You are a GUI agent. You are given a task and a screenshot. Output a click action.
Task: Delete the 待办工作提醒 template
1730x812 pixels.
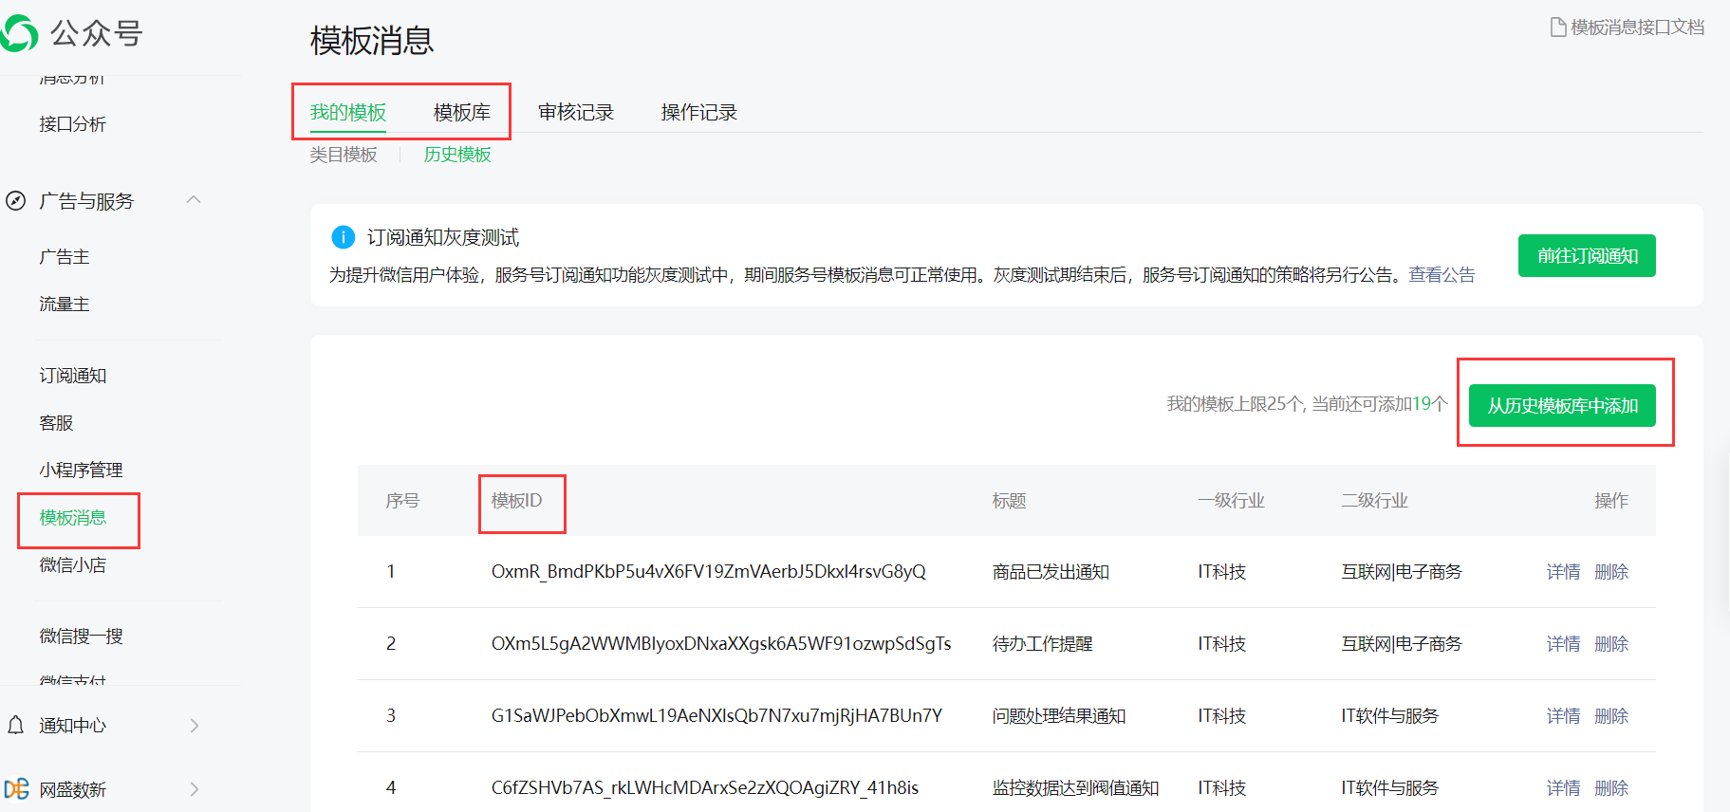(1611, 644)
